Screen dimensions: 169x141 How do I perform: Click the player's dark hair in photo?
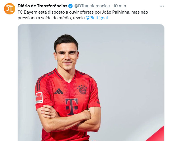coord(66,41)
